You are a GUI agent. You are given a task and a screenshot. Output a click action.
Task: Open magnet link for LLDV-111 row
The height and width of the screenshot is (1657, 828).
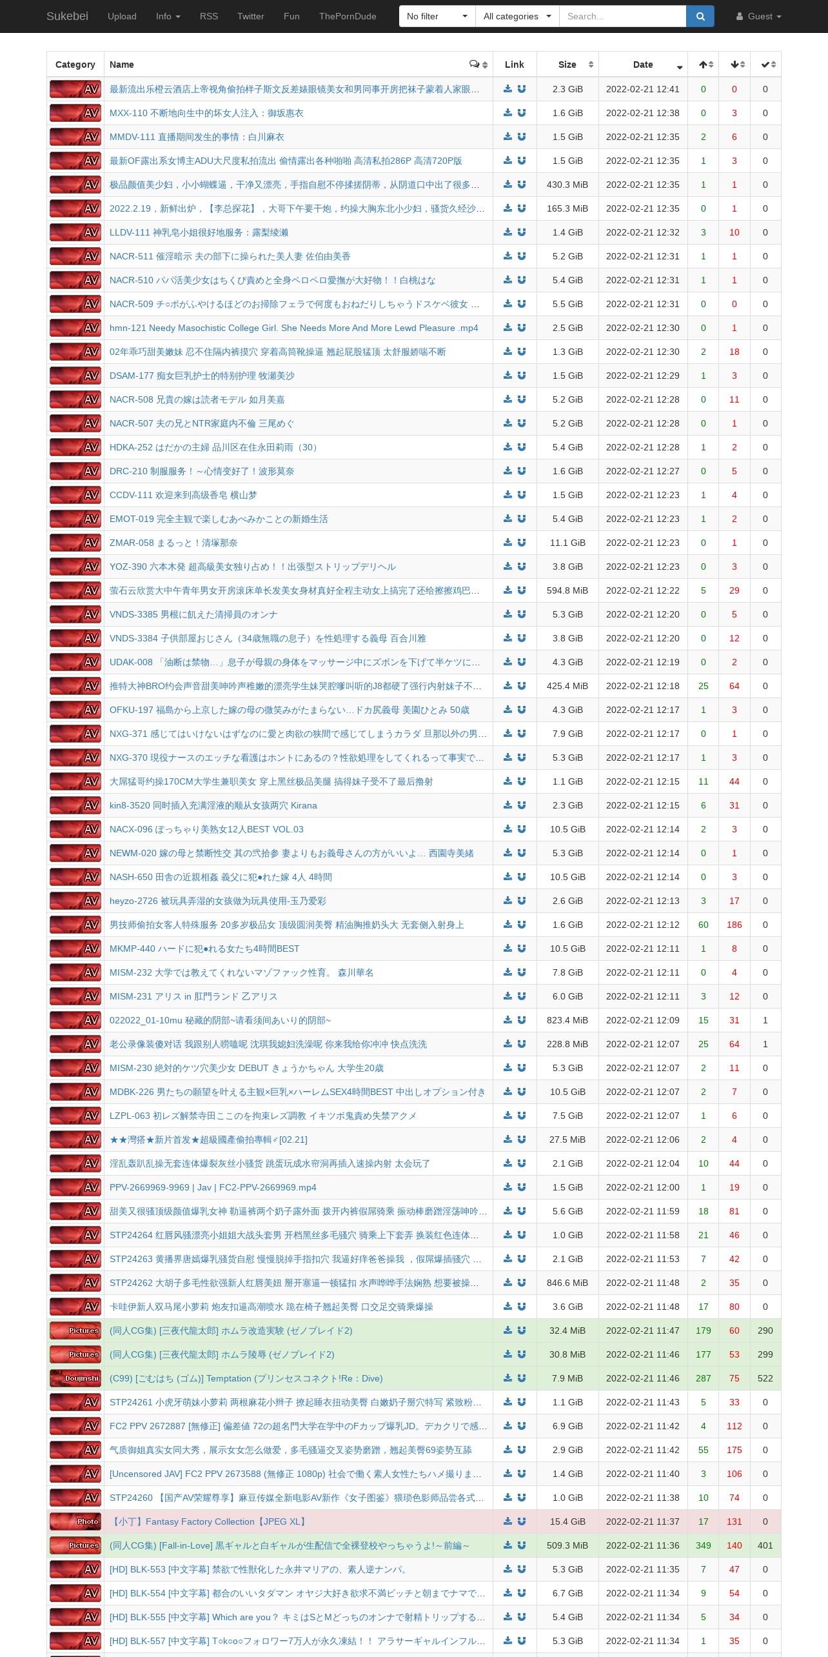522,232
